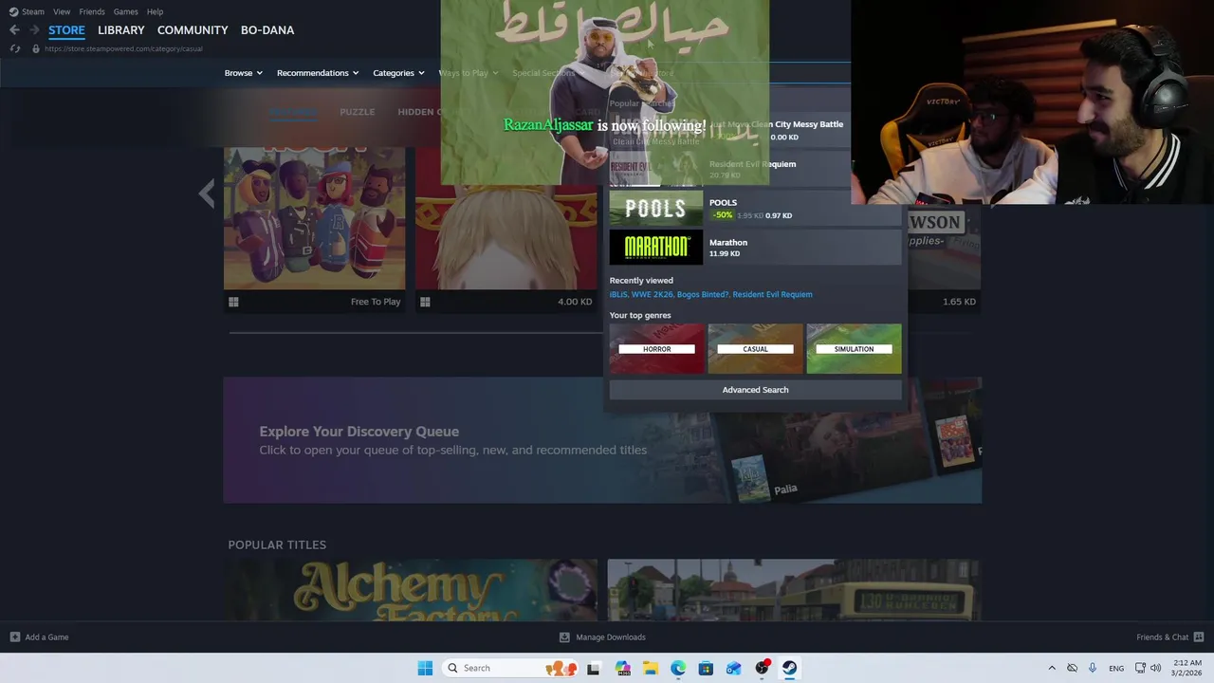The width and height of the screenshot is (1214, 683).
Task: Reload the page with the refresh icon
Action: [14, 48]
